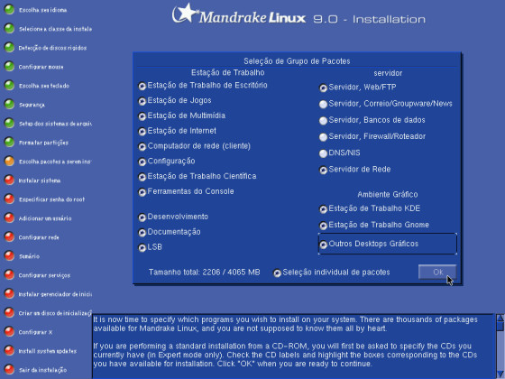Click the red light beside Configurar rede
Screen dimensions: 505x379
pos(9,237)
